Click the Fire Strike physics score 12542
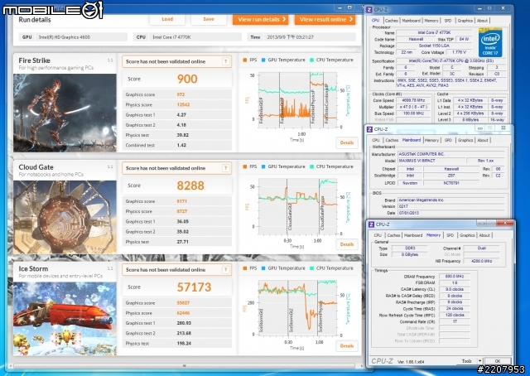This screenshot has width=530, height=376. coord(183,104)
